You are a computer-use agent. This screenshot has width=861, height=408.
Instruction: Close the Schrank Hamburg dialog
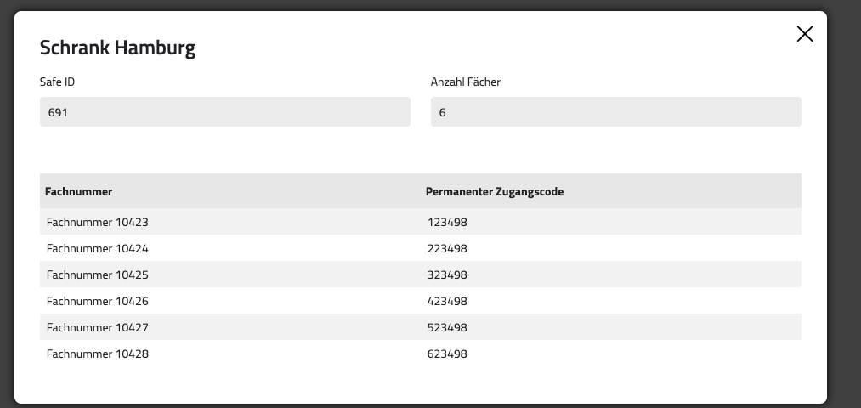[x=804, y=34]
